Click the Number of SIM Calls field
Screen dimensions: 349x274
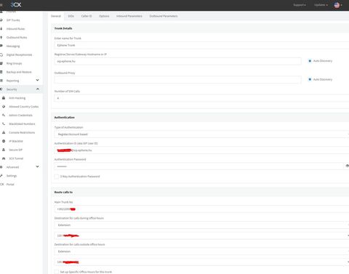(x=201, y=98)
